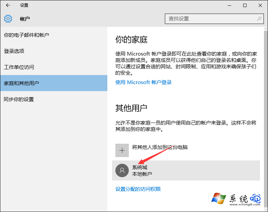Click the 系统城 user avatar icon

[122, 170]
